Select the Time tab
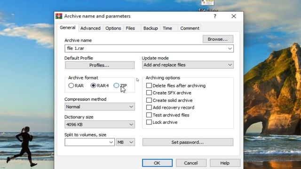301x169 pixels. coord(167,28)
